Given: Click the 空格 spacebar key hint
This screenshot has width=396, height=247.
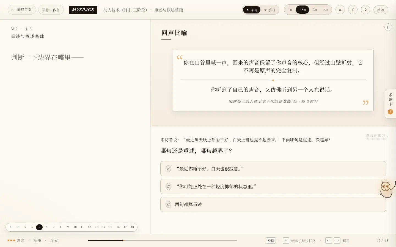Looking at the screenshot, I should [x=271, y=241].
